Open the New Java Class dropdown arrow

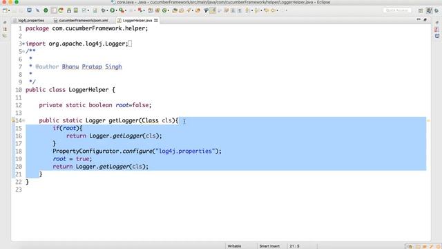tap(169, 11)
